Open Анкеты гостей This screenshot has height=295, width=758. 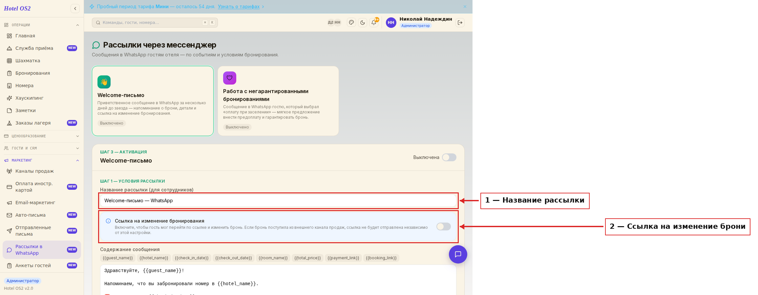click(42, 265)
